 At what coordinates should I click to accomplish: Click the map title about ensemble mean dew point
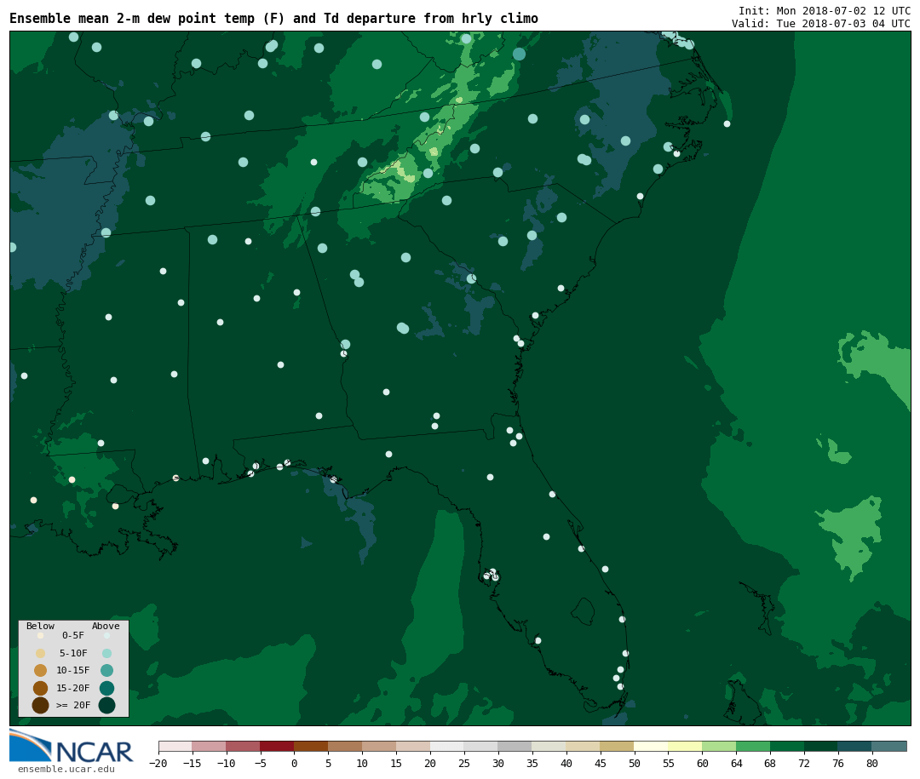click(x=273, y=19)
